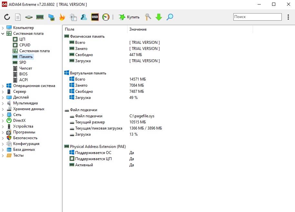Expand the Сеть tree node
The height and width of the screenshot is (212, 295).
click(x=3, y=115)
